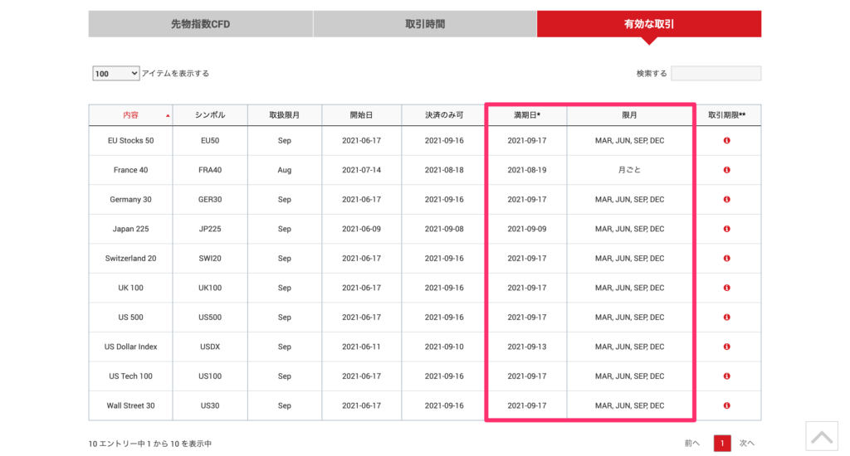Click info icon in France 40 row

pyautogui.click(x=726, y=170)
